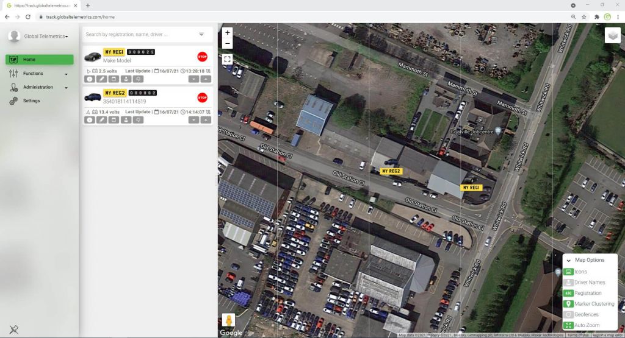Image resolution: width=625 pixels, height=338 pixels.
Task: Collapse the Map Options panel
Action: pyautogui.click(x=568, y=260)
